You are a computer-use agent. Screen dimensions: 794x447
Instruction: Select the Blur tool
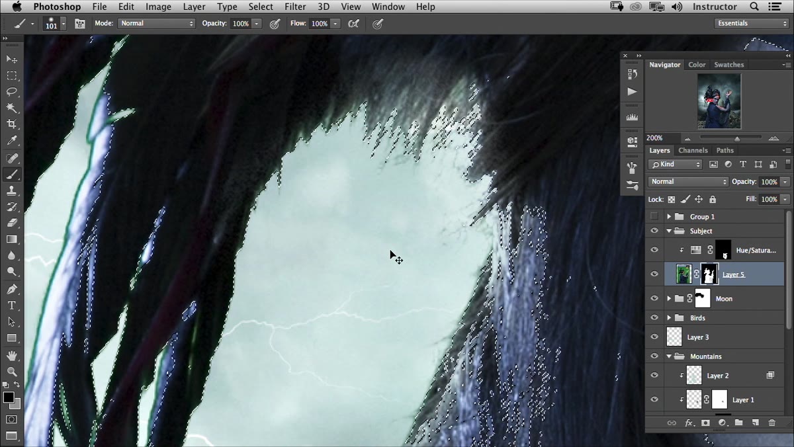[12, 255]
